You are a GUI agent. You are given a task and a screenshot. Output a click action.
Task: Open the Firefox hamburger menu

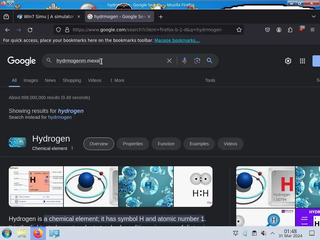pyautogui.click(x=312, y=30)
